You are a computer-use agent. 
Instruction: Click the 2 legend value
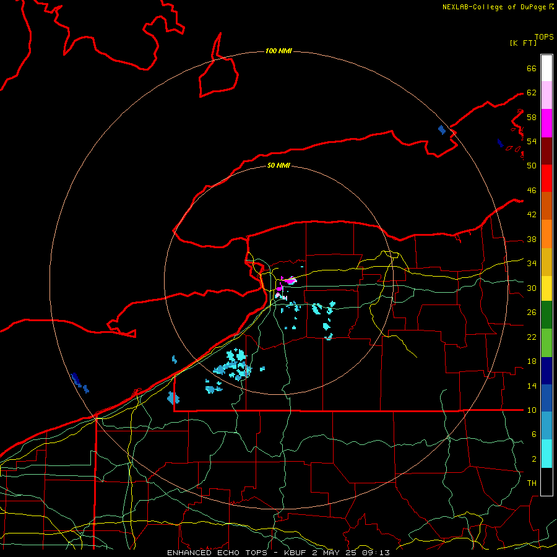pos(533,459)
